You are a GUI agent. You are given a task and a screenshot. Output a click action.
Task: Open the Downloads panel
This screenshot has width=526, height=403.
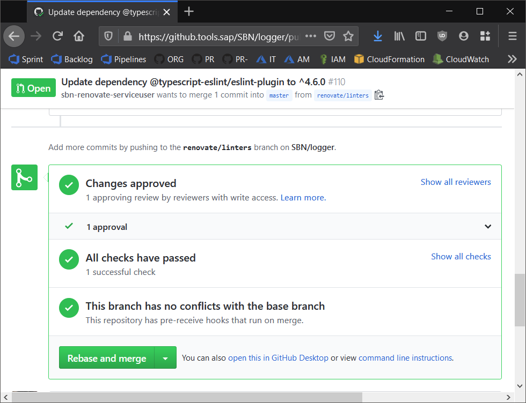(x=377, y=36)
